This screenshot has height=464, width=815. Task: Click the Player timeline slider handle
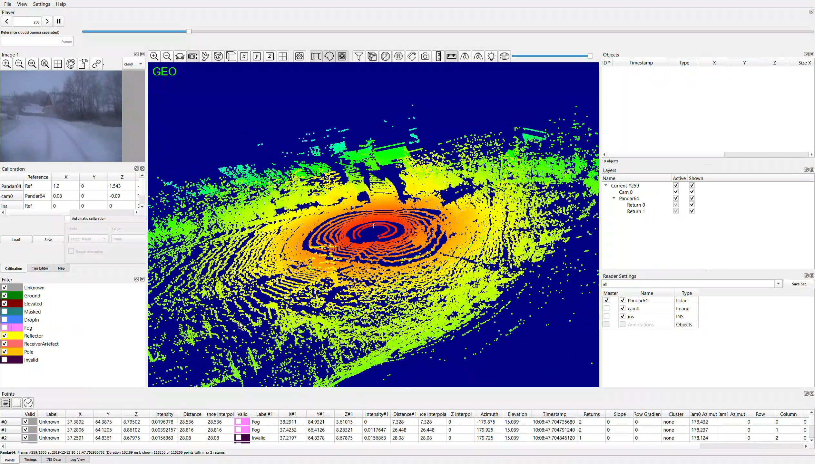pyautogui.click(x=189, y=32)
